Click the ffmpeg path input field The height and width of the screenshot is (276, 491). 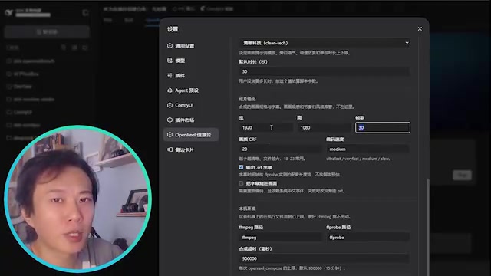[x=281, y=238]
